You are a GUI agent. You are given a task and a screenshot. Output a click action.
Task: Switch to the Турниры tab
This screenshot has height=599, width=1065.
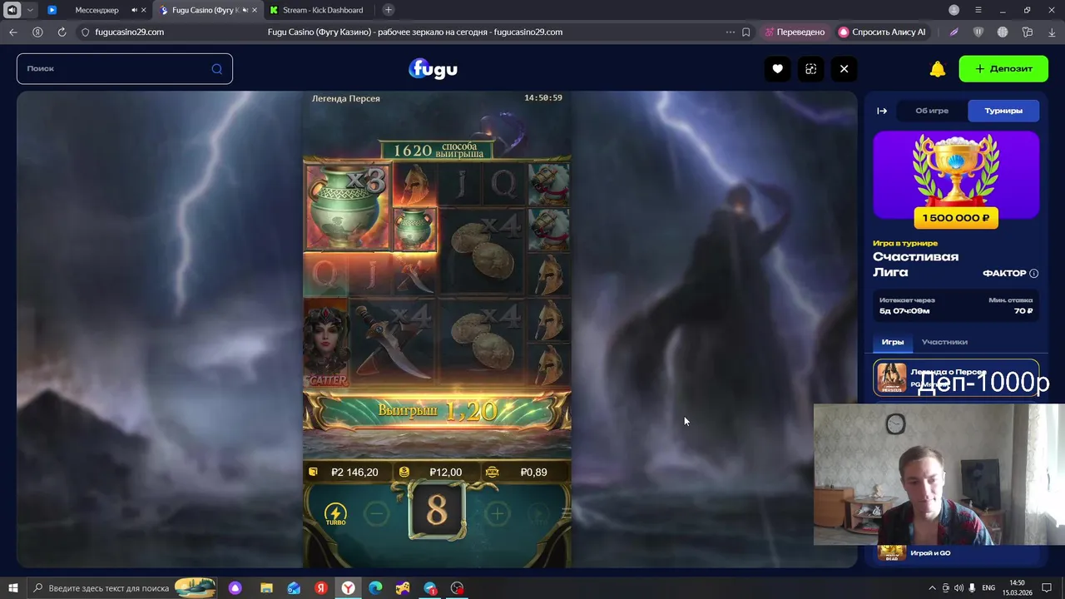tap(1003, 111)
